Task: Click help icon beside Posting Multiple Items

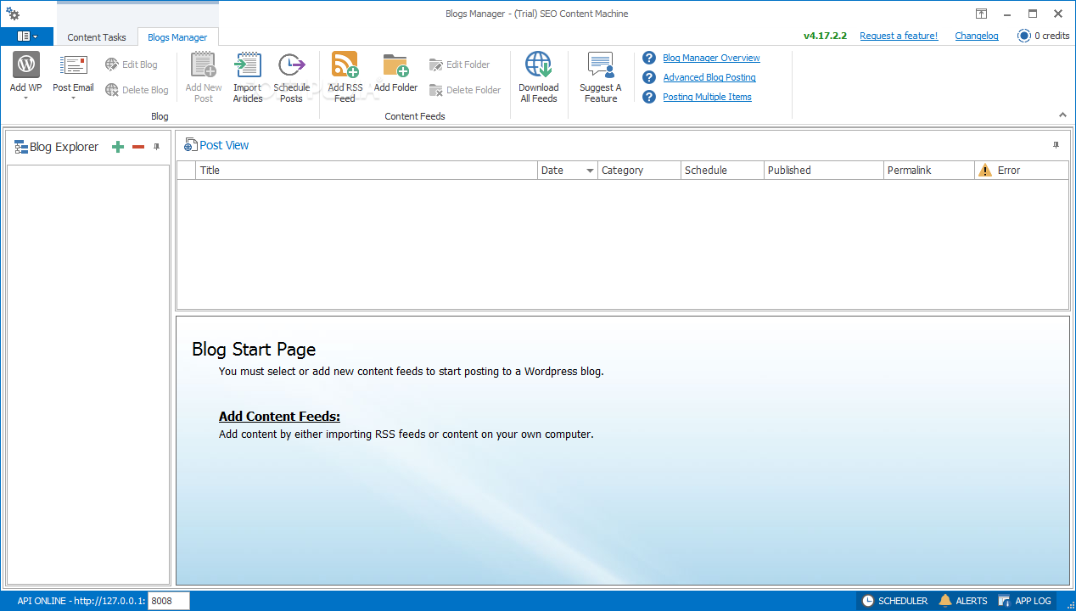Action: tap(649, 97)
